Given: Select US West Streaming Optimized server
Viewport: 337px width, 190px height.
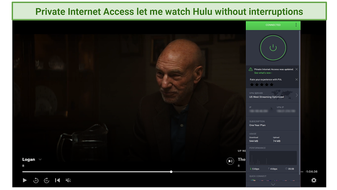Looking at the screenshot, I should point(266,97).
